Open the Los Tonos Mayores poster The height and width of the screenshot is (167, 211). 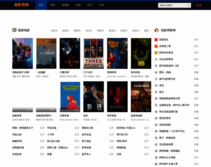pyautogui.click(x=70, y=97)
